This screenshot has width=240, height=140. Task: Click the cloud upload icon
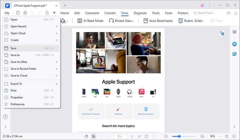tap(228, 13)
